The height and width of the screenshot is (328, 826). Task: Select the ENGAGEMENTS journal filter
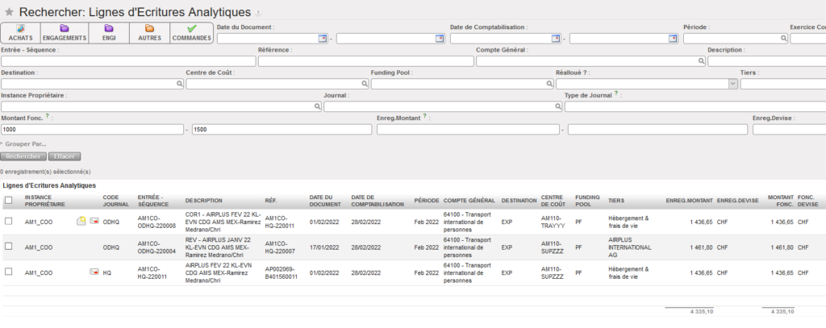click(x=64, y=32)
